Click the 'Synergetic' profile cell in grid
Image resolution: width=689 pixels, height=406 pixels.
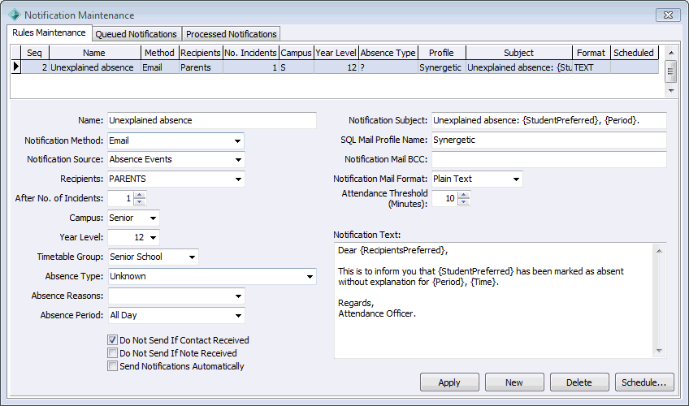pyautogui.click(x=442, y=67)
